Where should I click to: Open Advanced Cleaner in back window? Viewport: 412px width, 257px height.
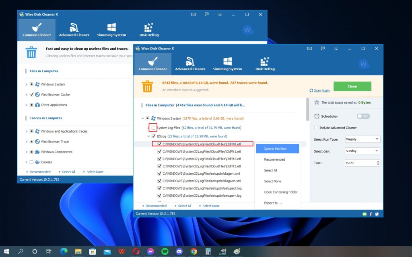[74, 30]
